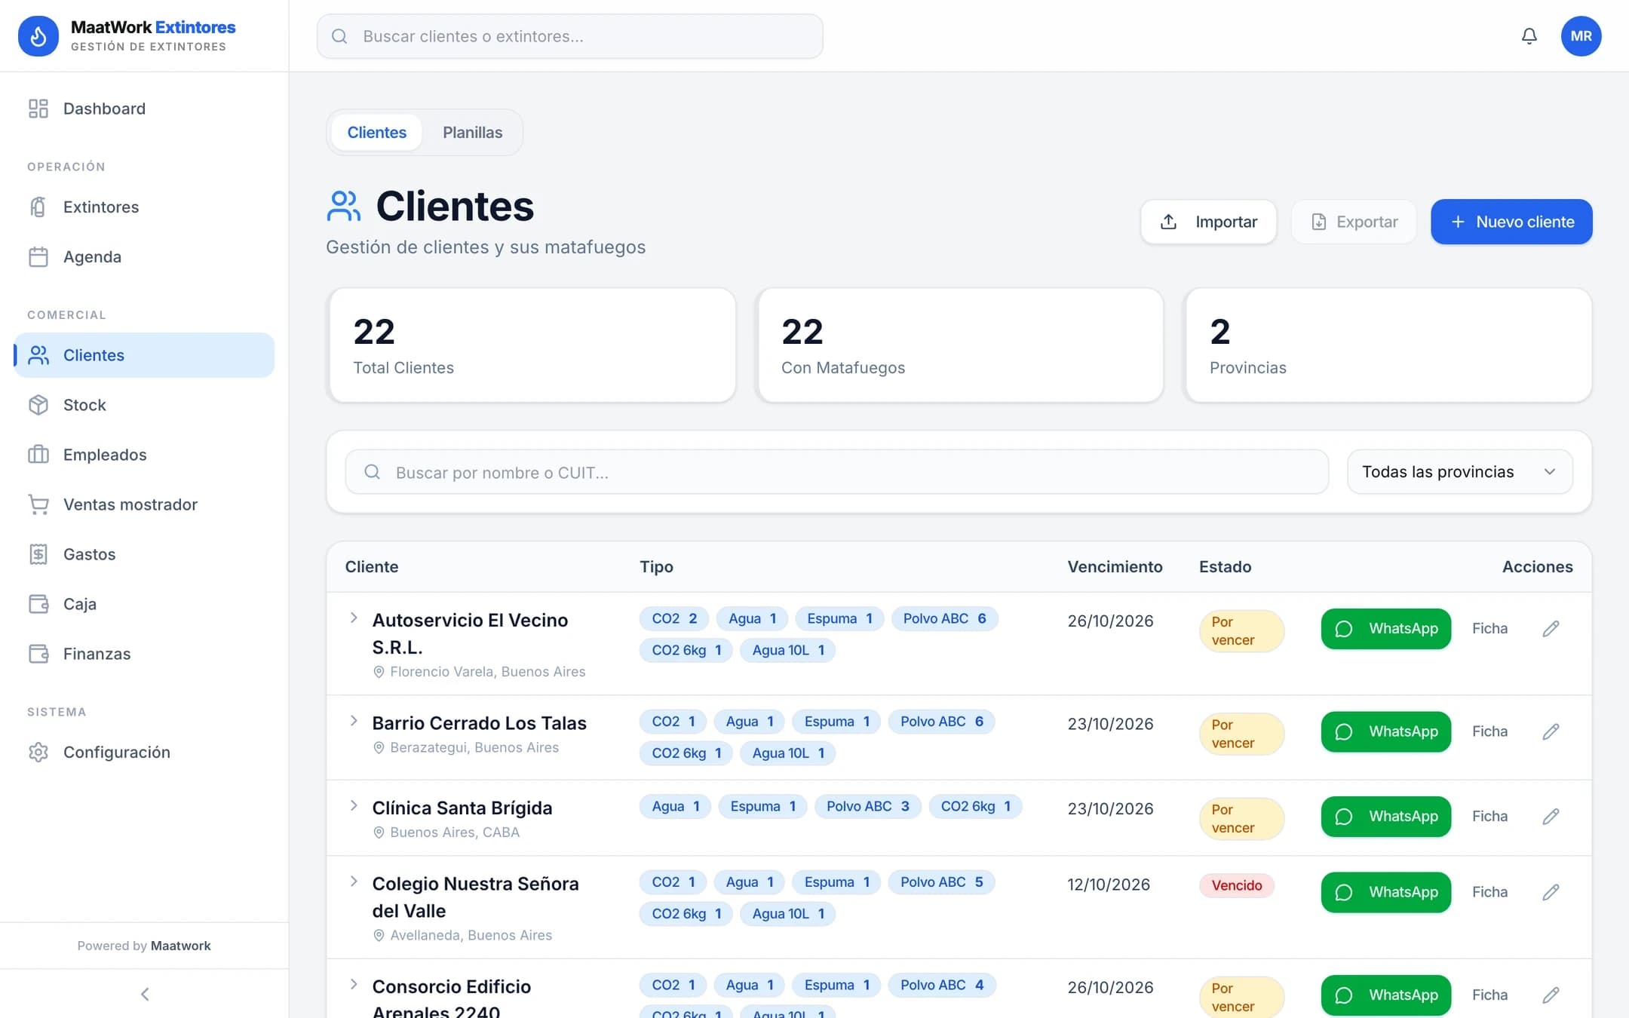
Task: Expand the Barrio Cerrado Los Talas row
Action: (353, 721)
